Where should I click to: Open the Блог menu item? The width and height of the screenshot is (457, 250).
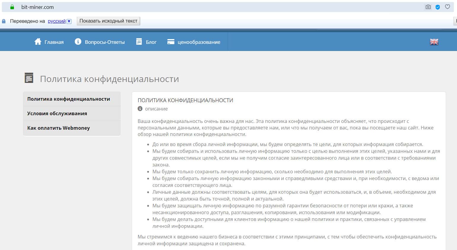pyautogui.click(x=151, y=42)
